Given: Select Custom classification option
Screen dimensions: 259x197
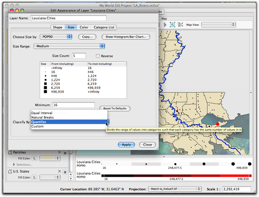Looking at the screenshot, I should pos(69,127).
